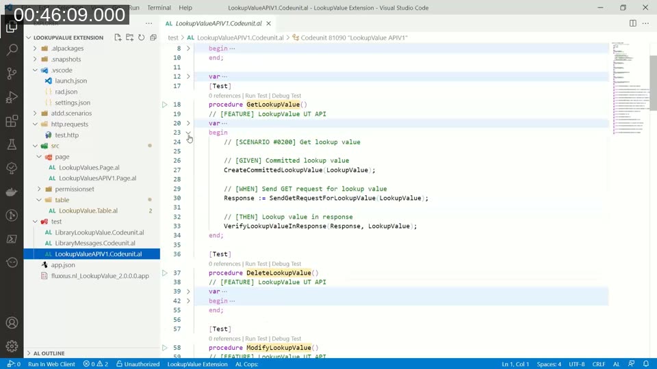Unfold the begin block at line 8

188,49
